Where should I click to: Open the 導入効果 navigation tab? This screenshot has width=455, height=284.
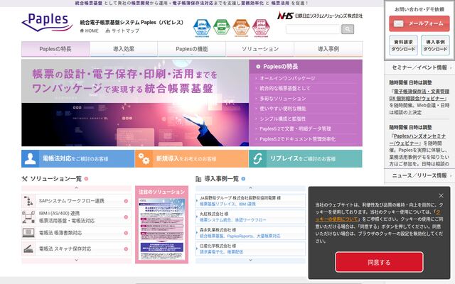point(124,49)
